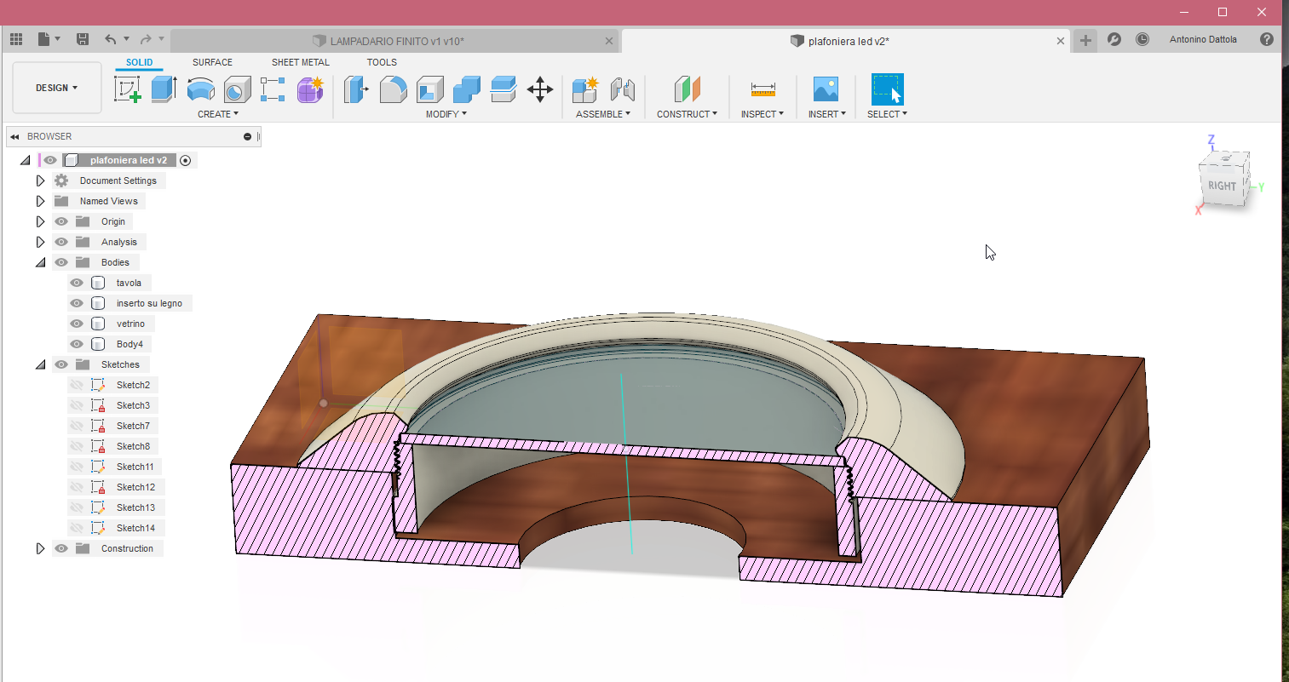Show hidden Sketch2
Screen dimensions: 1289x682
pyautogui.click(x=77, y=385)
